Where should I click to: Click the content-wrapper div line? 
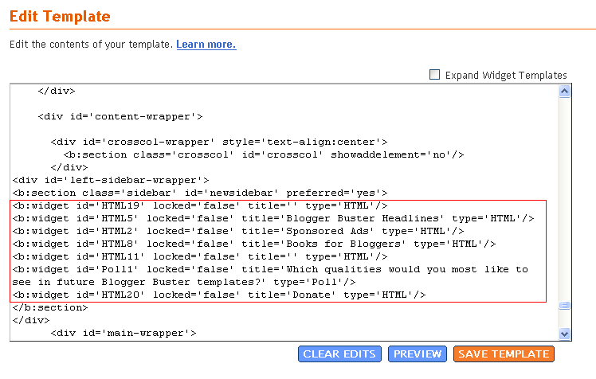click(x=120, y=116)
